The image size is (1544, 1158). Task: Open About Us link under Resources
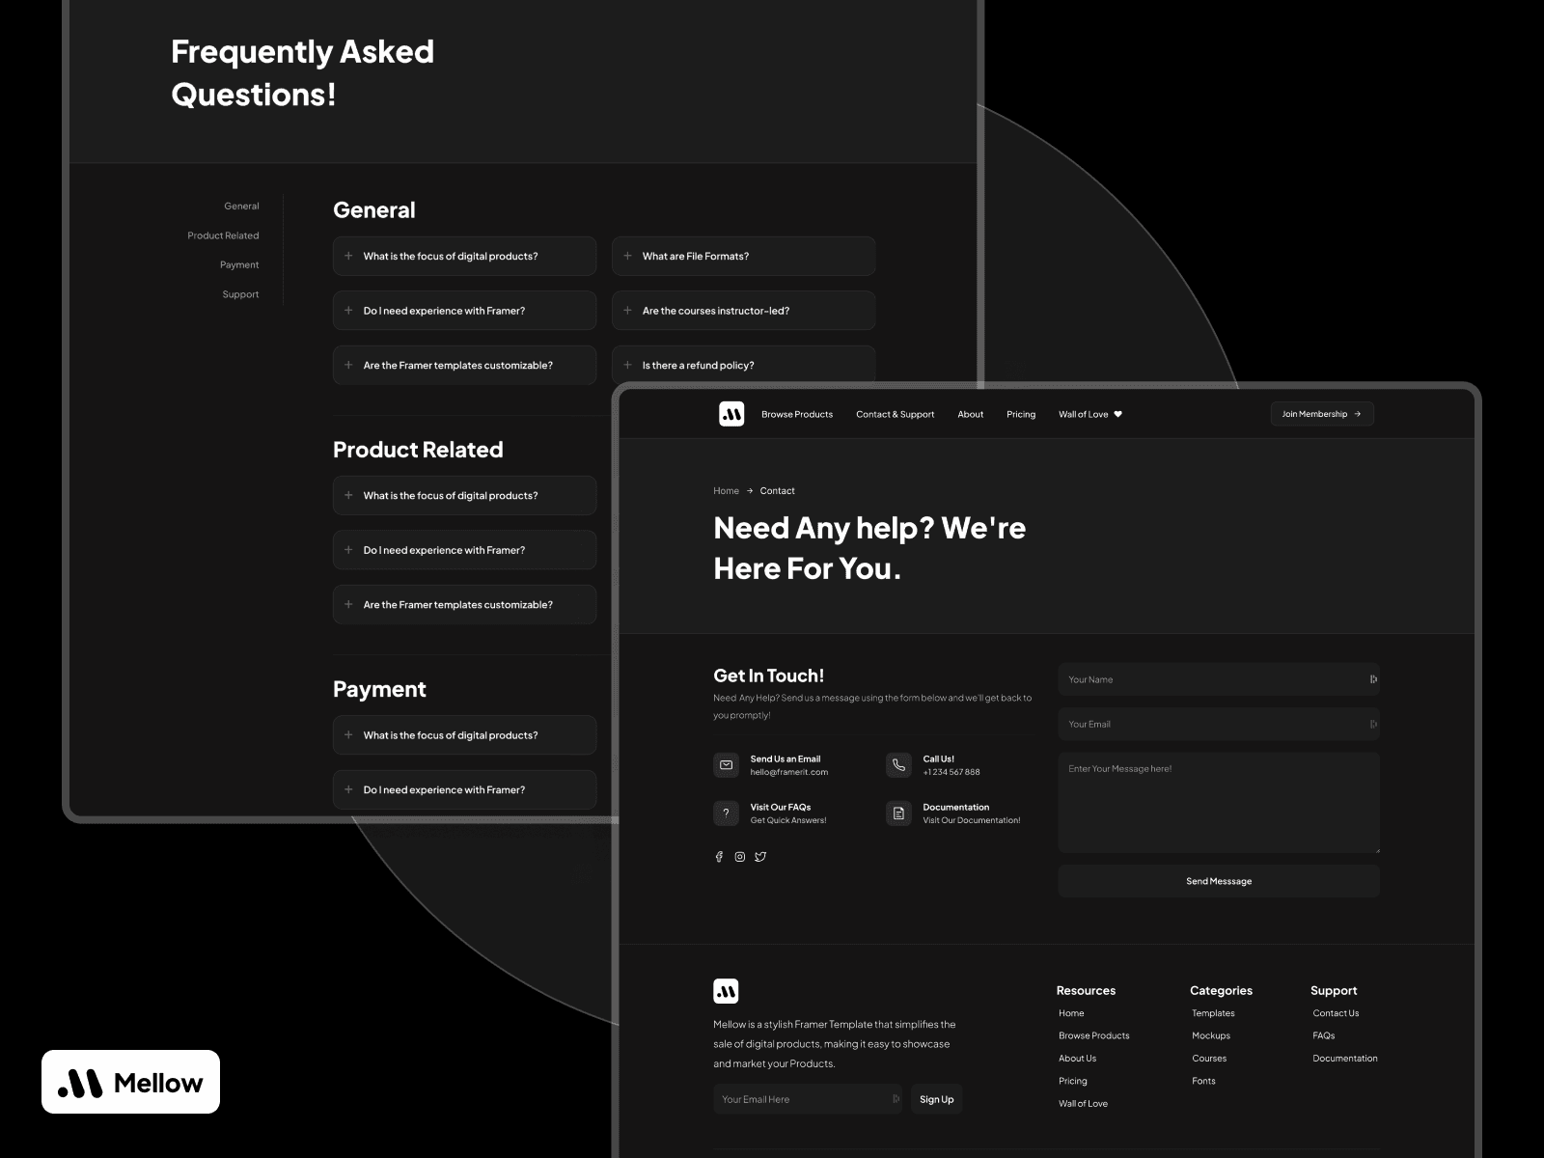[x=1077, y=1059]
